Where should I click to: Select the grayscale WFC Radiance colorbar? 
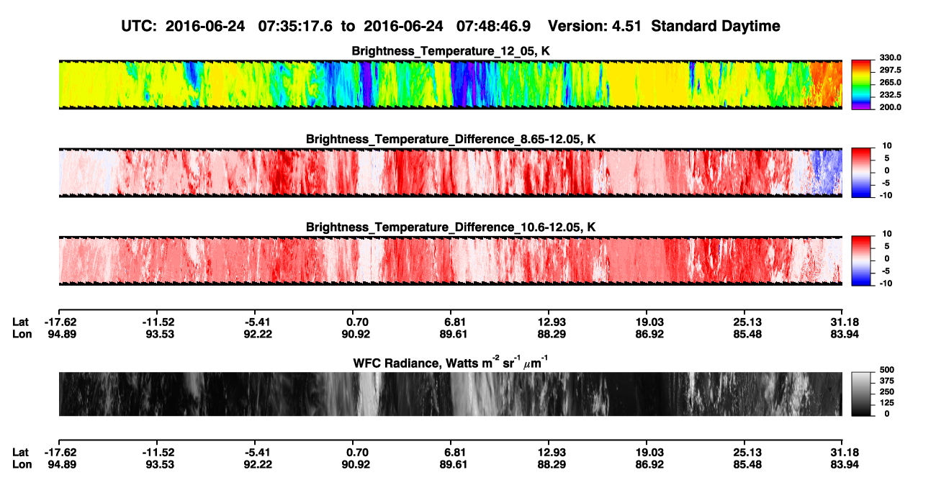click(x=861, y=393)
